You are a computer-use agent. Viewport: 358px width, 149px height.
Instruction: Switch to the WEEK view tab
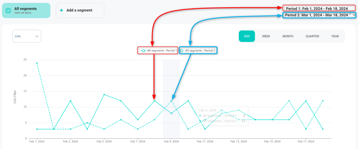[x=266, y=36]
